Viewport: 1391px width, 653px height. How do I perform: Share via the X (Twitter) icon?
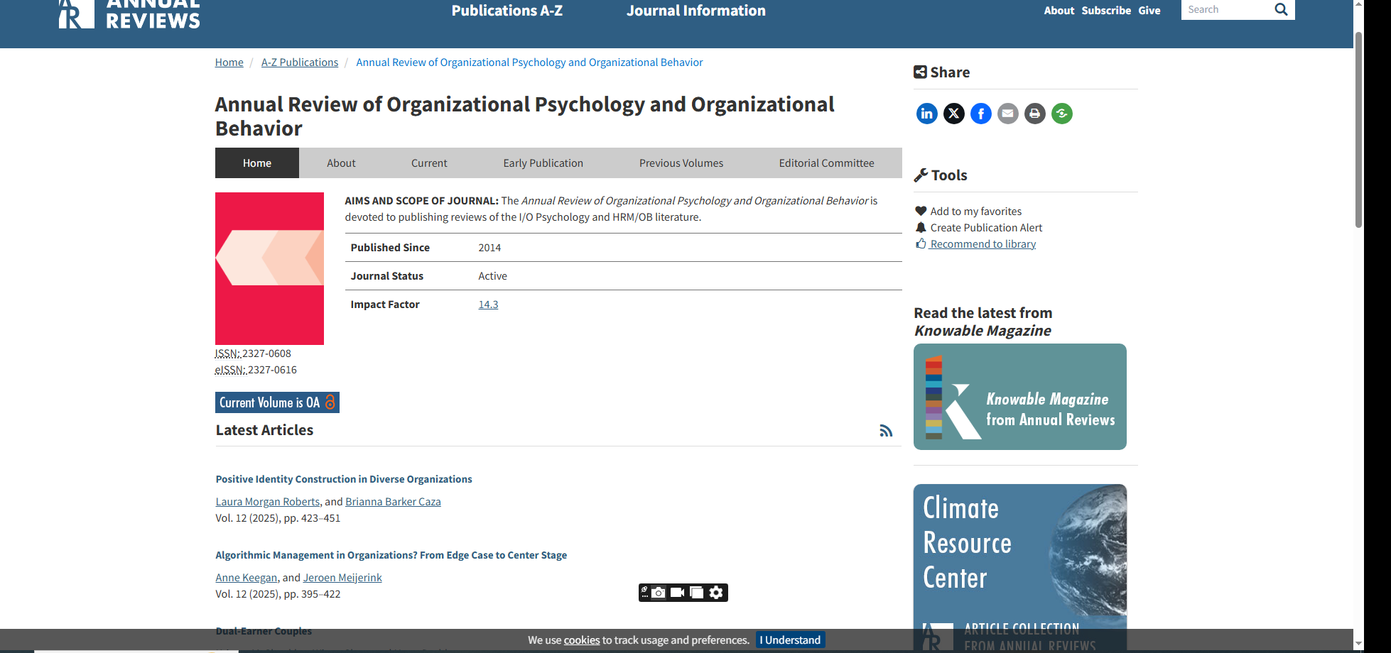point(953,114)
